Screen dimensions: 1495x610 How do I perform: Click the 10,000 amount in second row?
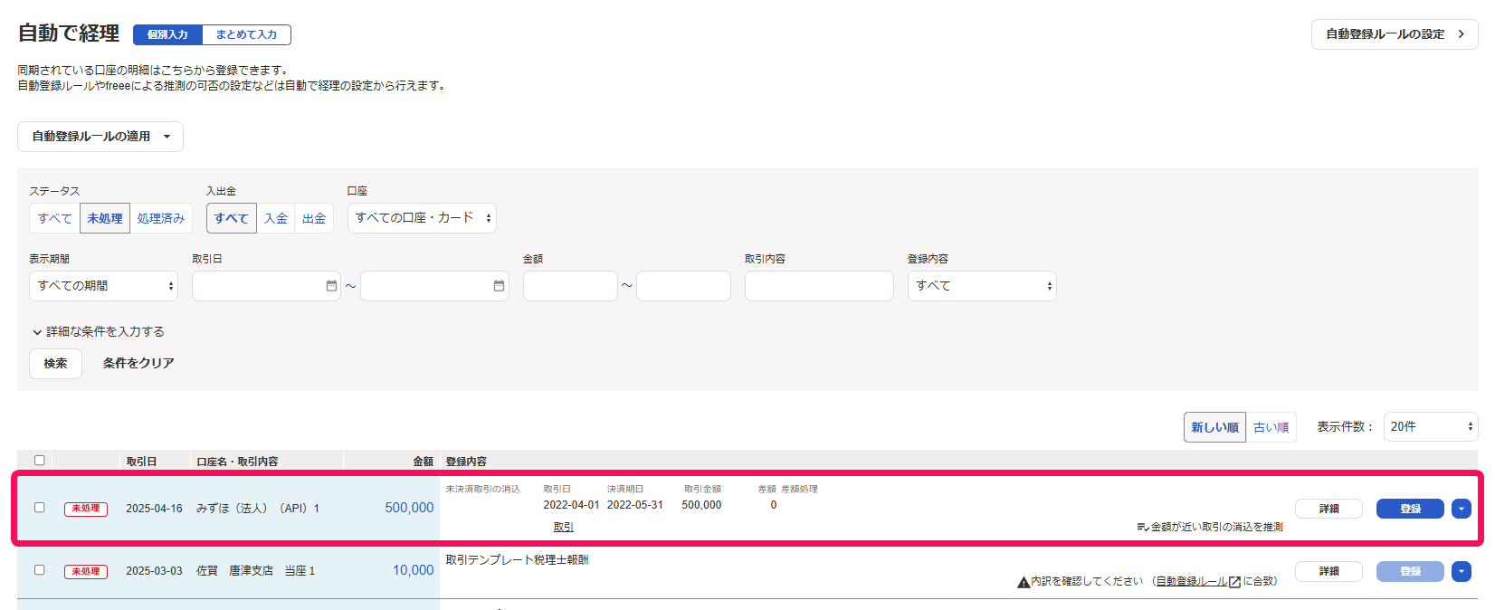click(x=413, y=570)
